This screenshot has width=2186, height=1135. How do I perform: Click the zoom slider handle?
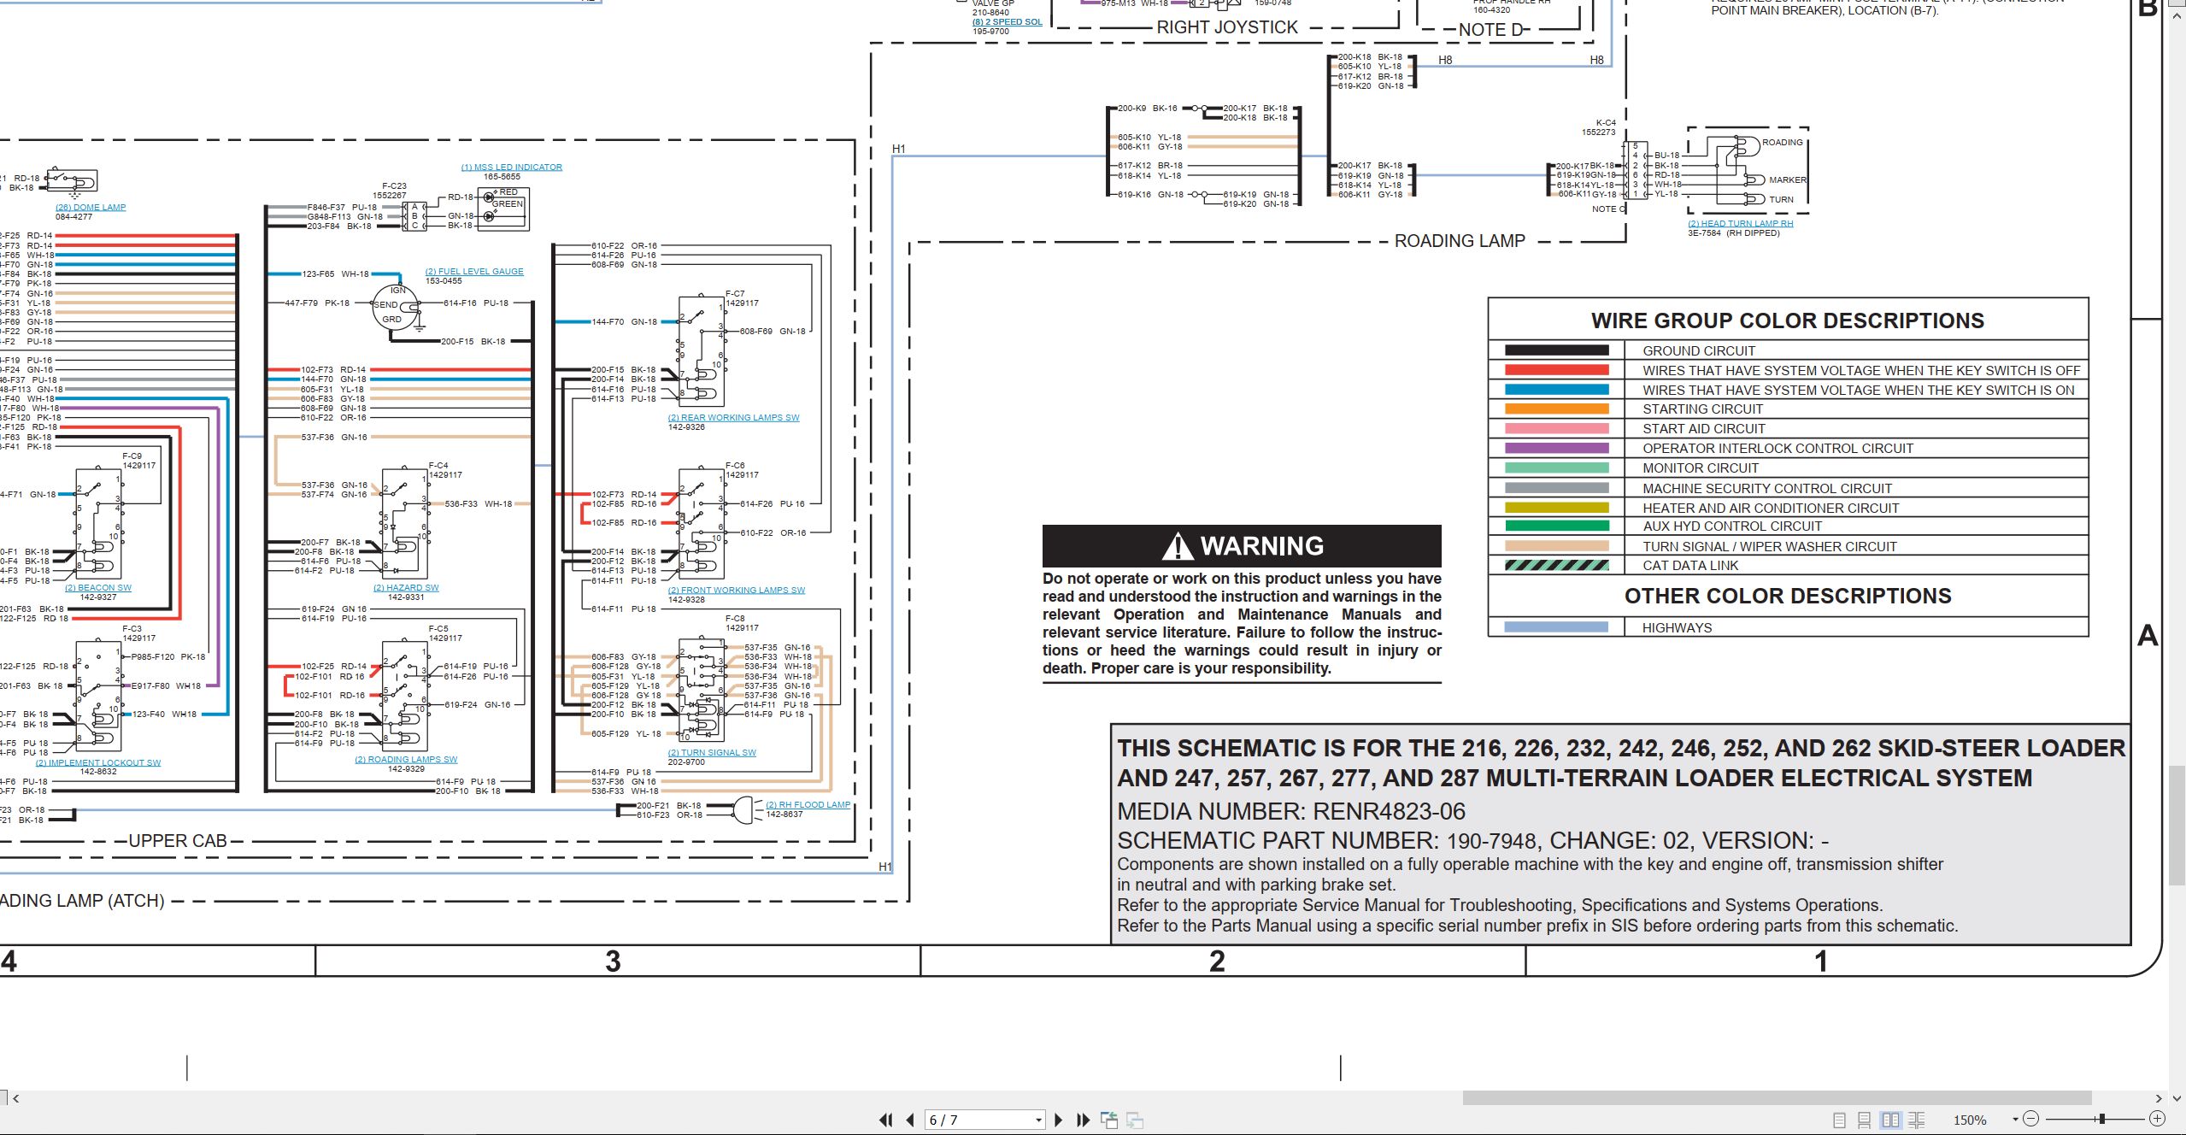click(x=2101, y=1119)
